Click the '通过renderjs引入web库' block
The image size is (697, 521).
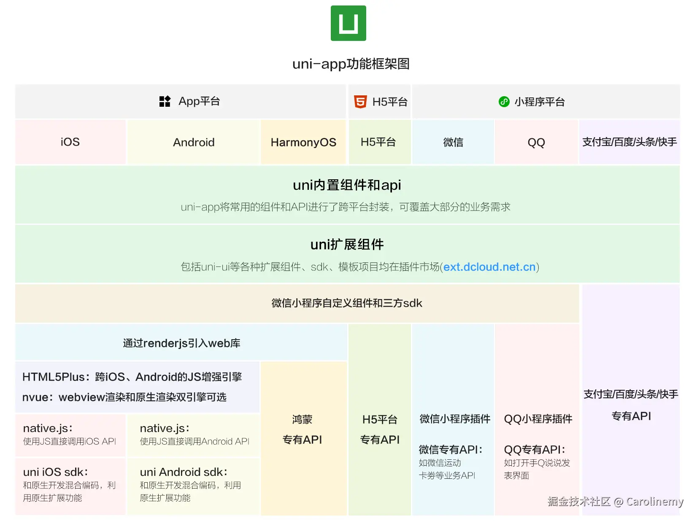coord(181,343)
